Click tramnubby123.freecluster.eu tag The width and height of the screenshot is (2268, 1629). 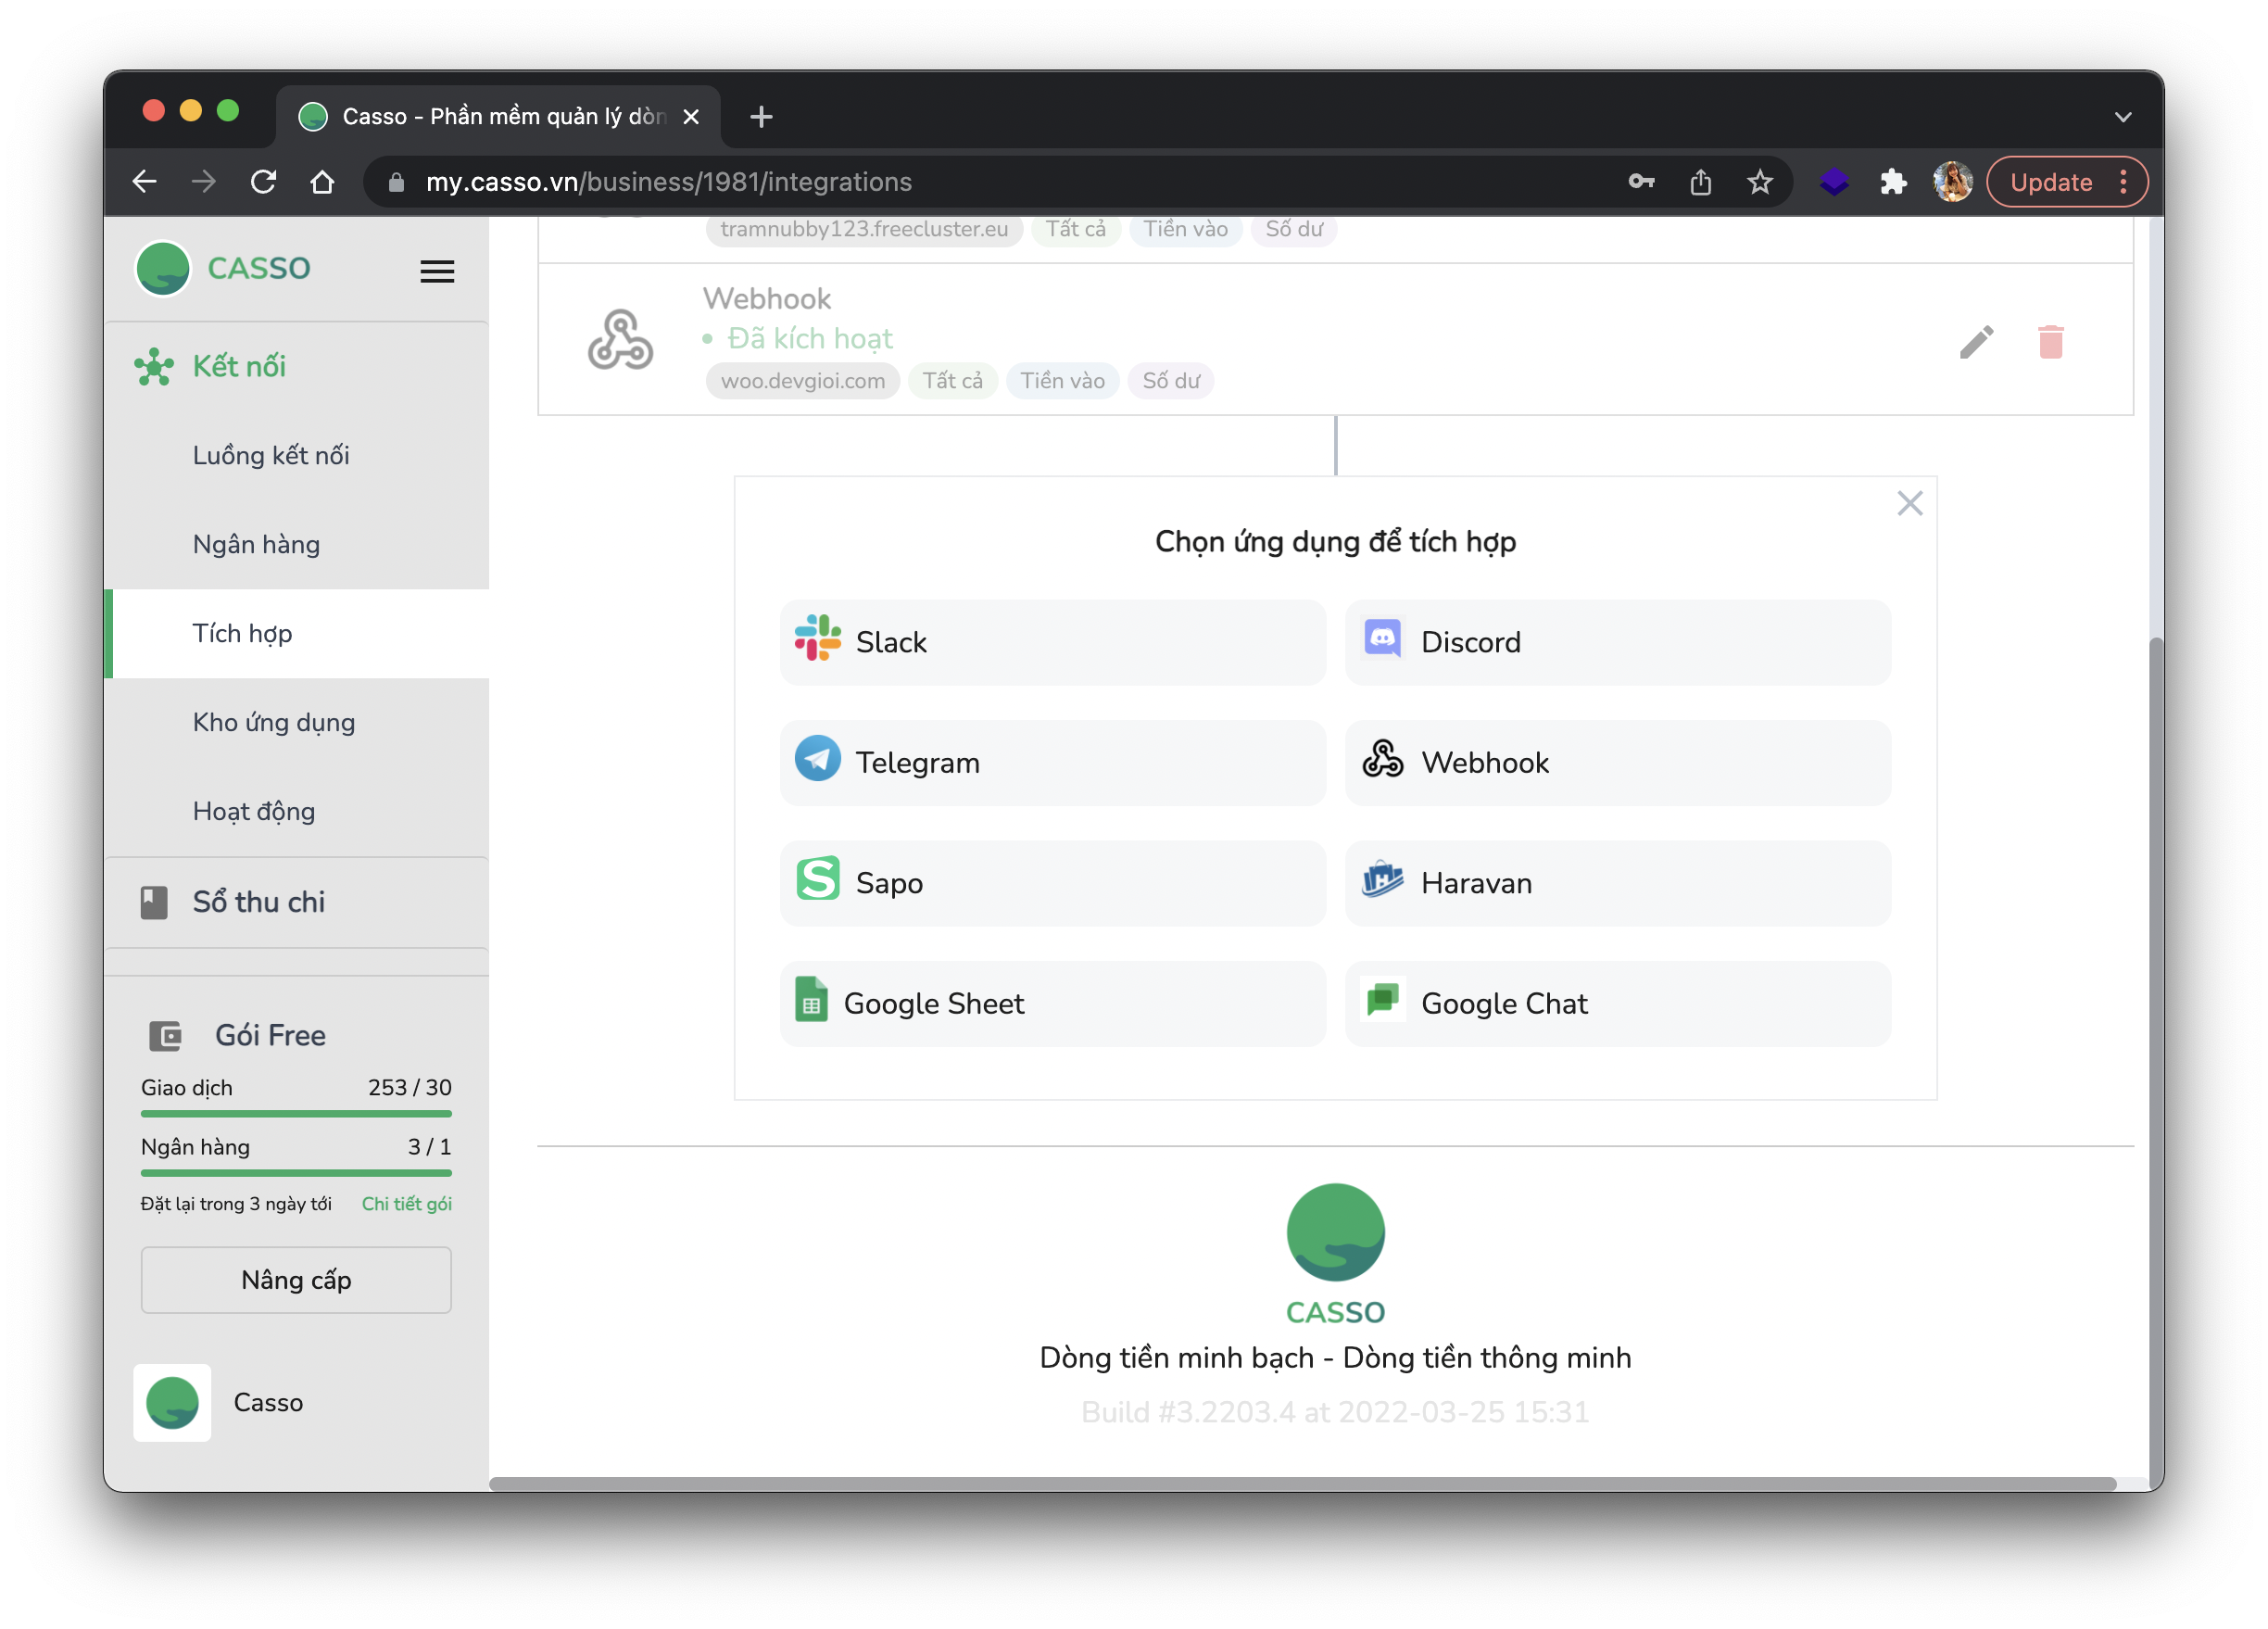[864, 229]
